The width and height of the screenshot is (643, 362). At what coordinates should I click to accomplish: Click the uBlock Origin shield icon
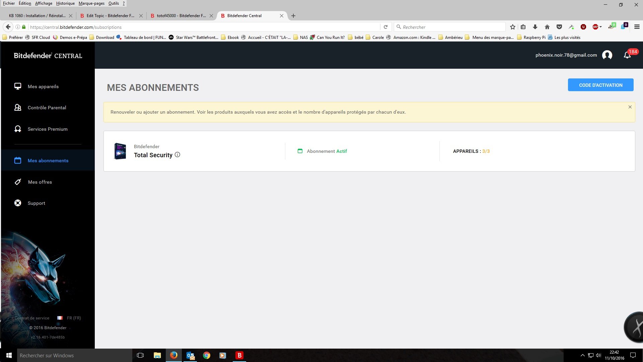pyautogui.click(x=583, y=27)
